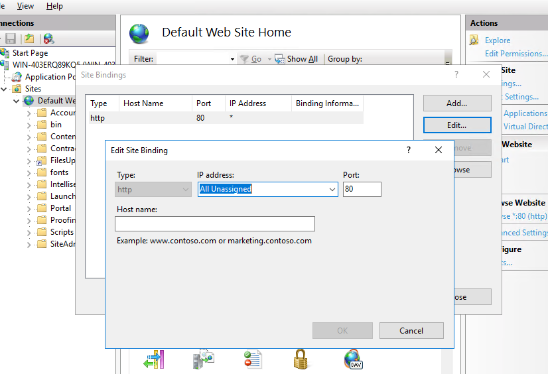Click the Explore folder icon in Actions
Viewport: 548px width, 374px height.
pos(474,40)
